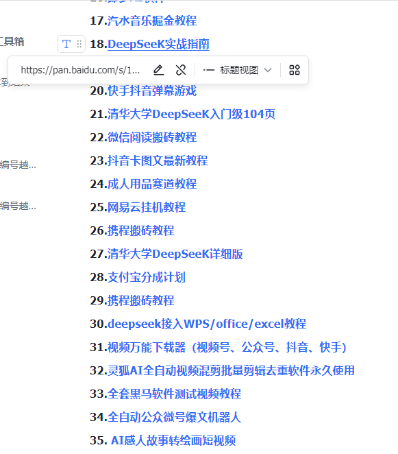The height and width of the screenshot is (454, 398).
Task: Open link 28.支付宝分成计划
Action: [x=147, y=277]
